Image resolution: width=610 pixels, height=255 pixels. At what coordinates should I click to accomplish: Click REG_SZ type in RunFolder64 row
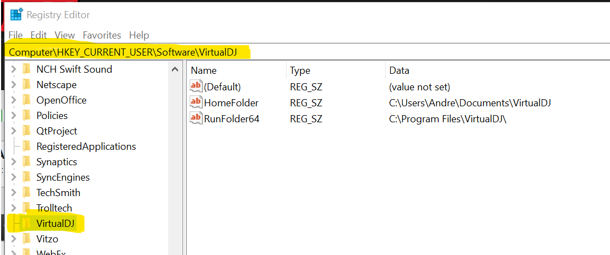(306, 119)
